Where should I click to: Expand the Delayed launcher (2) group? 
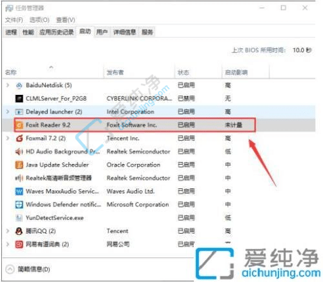pos(8,112)
